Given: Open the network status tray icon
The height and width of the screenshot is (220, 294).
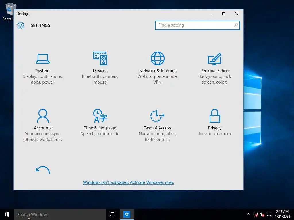Looking at the screenshot, I should tap(255, 214).
